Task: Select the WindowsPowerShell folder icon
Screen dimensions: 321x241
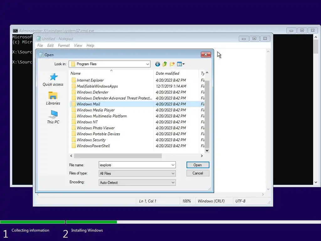Action: click(74, 146)
